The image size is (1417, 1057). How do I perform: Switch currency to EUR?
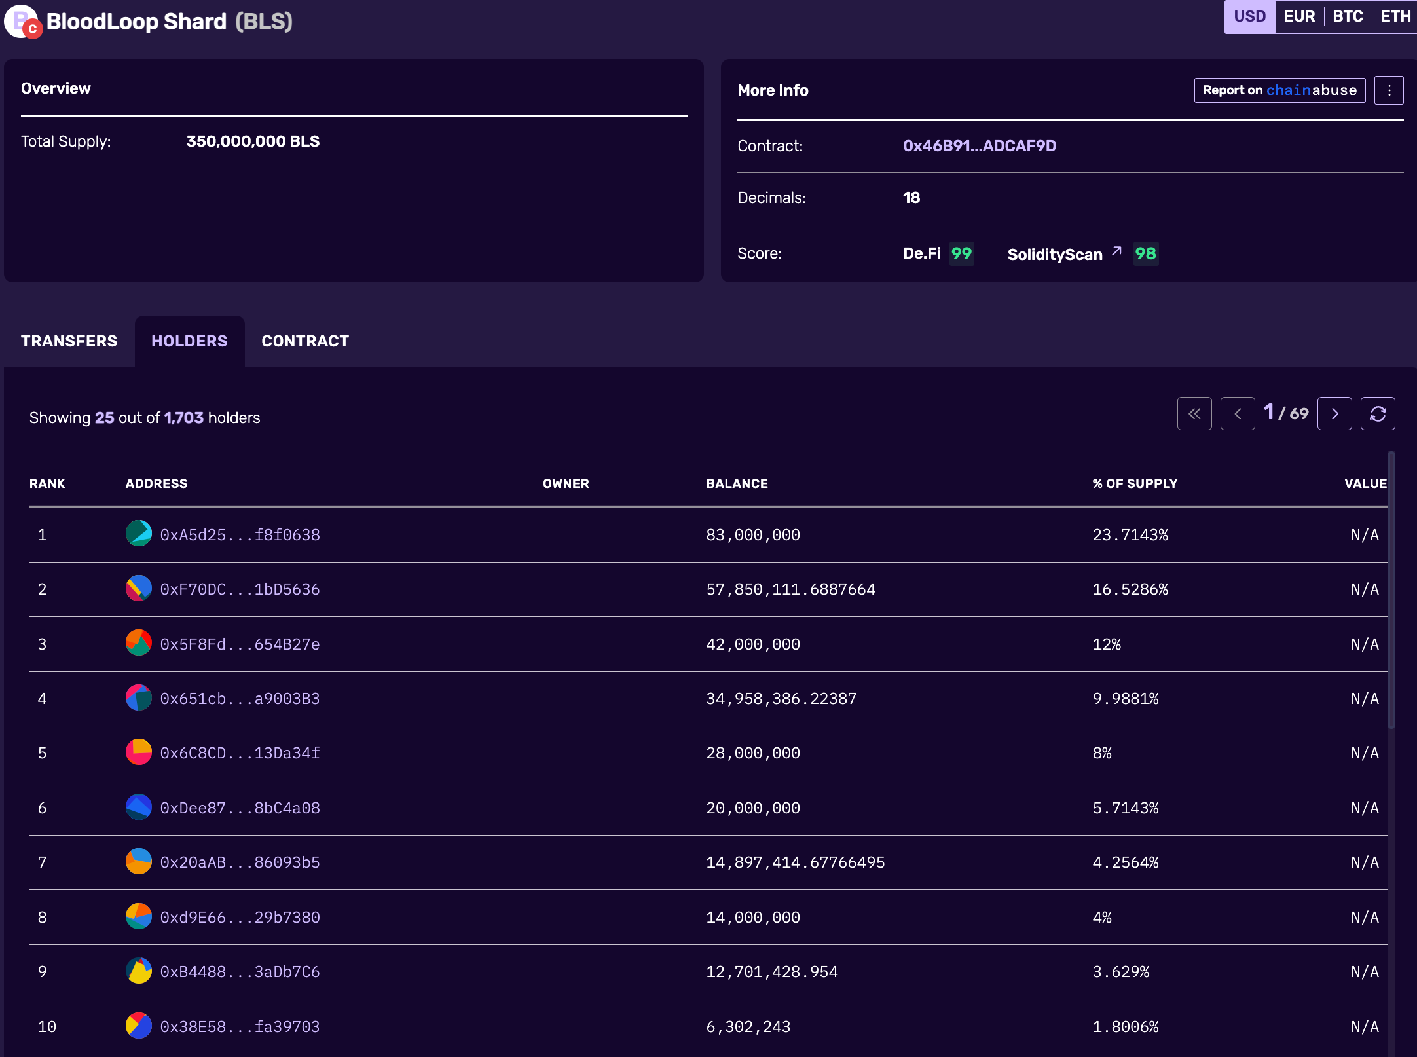[1299, 17]
